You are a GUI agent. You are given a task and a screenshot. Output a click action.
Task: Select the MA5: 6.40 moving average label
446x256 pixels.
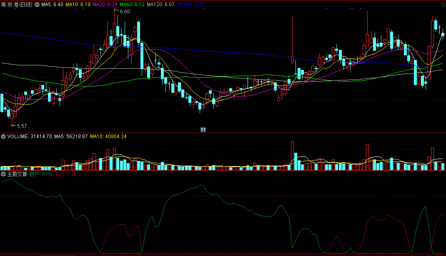coord(53,5)
